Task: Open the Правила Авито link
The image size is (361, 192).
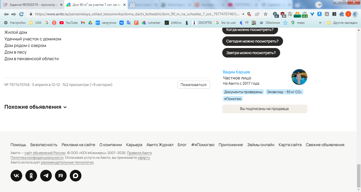Action: pos(140,153)
